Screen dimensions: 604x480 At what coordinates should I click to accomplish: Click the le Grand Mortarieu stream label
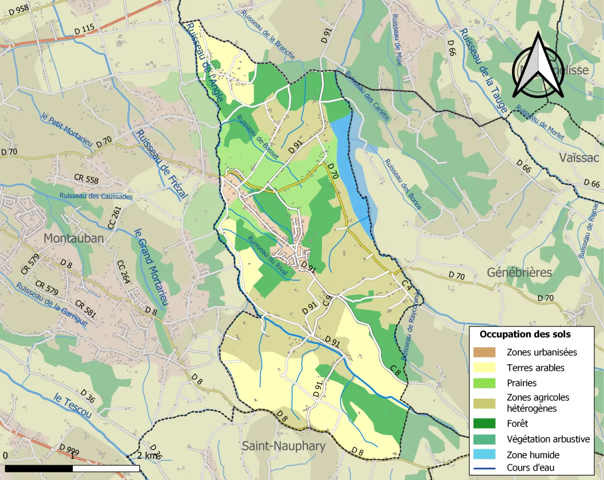pos(151,267)
